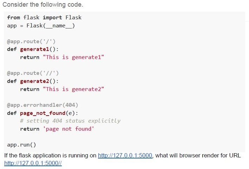The width and height of the screenshot is (249, 169).
Task: Click the 'generate1' function name
Action: (x=35, y=49)
